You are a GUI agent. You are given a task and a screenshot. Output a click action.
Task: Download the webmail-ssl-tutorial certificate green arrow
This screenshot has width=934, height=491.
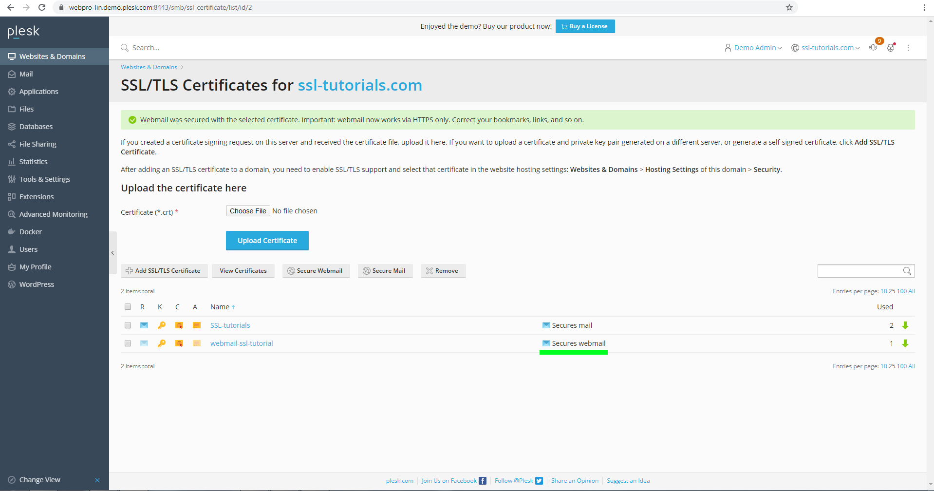point(905,343)
